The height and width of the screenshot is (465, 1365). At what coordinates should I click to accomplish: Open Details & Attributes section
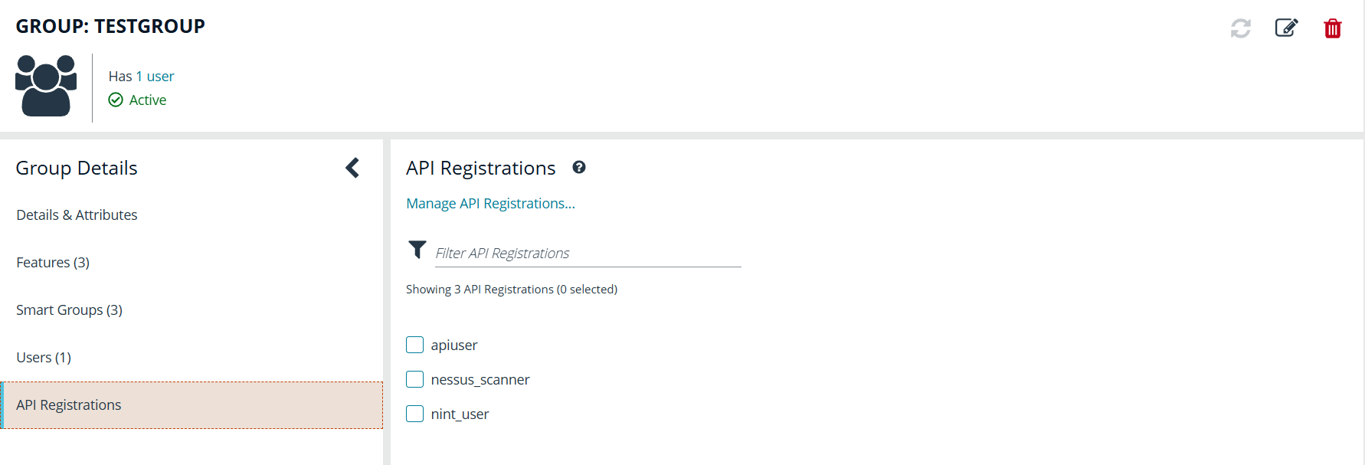(77, 215)
